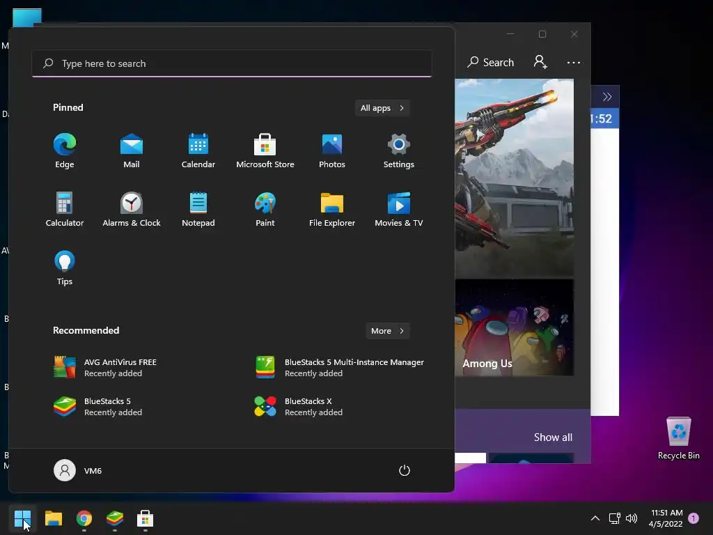Viewport: 713px width, 535px height.
Task: Show hidden system tray icons
Action: [x=595, y=518]
